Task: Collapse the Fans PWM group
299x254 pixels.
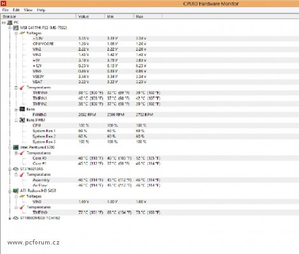Action: [16, 120]
